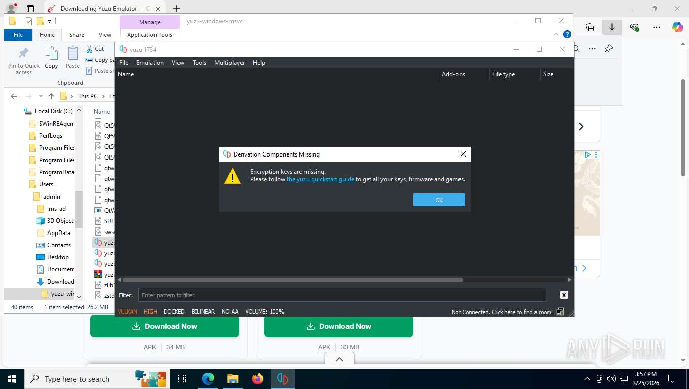Select the Users folder in the tree
Image resolution: width=689 pixels, height=389 pixels.
point(41,184)
